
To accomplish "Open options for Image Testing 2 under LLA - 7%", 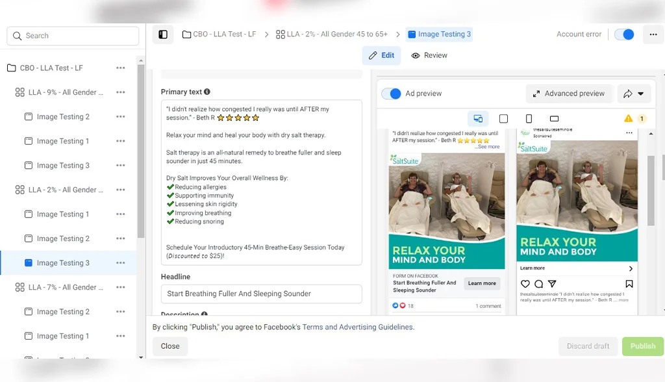I will tap(120, 312).
